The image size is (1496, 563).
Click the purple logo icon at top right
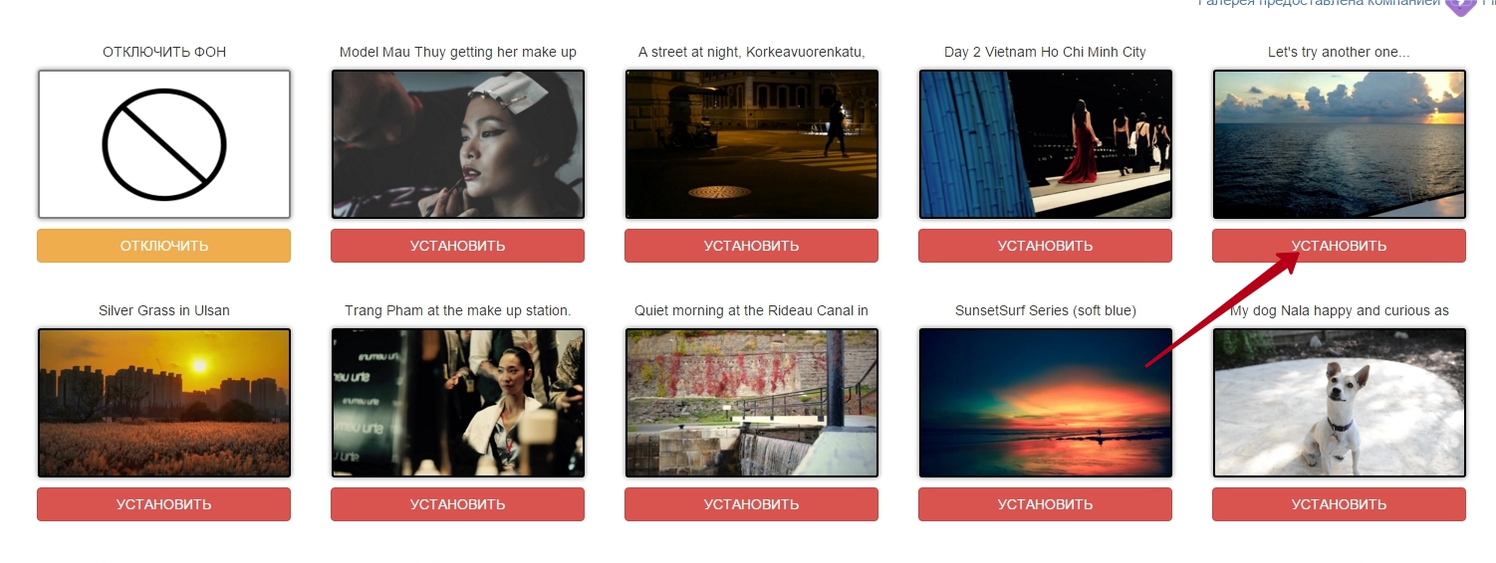[x=1460, y=5]
